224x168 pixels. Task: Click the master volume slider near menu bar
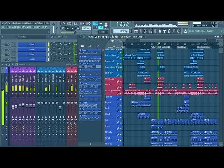53,28
